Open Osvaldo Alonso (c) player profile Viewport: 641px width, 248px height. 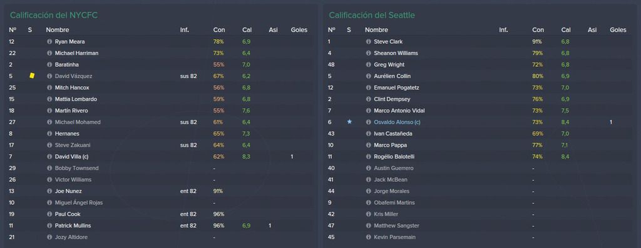click(x=396, y=122)
